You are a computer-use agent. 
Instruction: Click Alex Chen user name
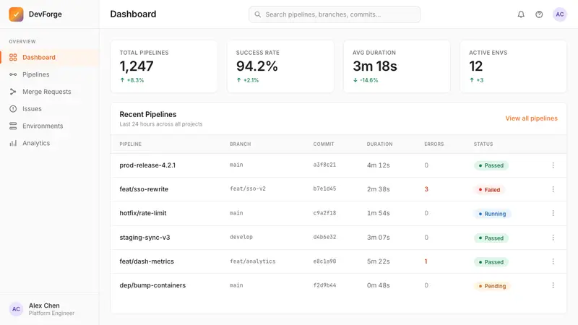pyautogui.click(x=44, y=305)
